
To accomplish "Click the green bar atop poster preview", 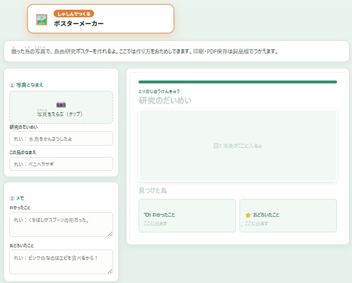I will click(x=238, y=82).
